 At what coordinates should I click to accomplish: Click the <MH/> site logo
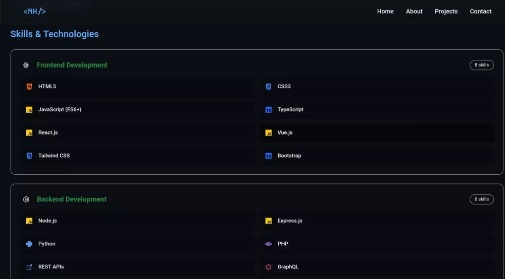(x=34, y=12)
